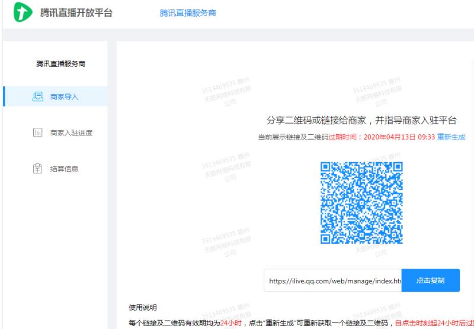This screenshot has height=329, width=474.
Task: Open the 商家导入 menu item
Action: [x=55, y=96]
